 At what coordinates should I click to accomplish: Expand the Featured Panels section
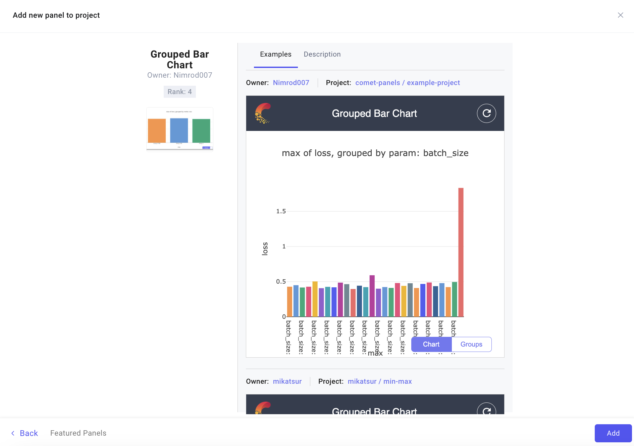pyautogui.click(x=78, y=433)
